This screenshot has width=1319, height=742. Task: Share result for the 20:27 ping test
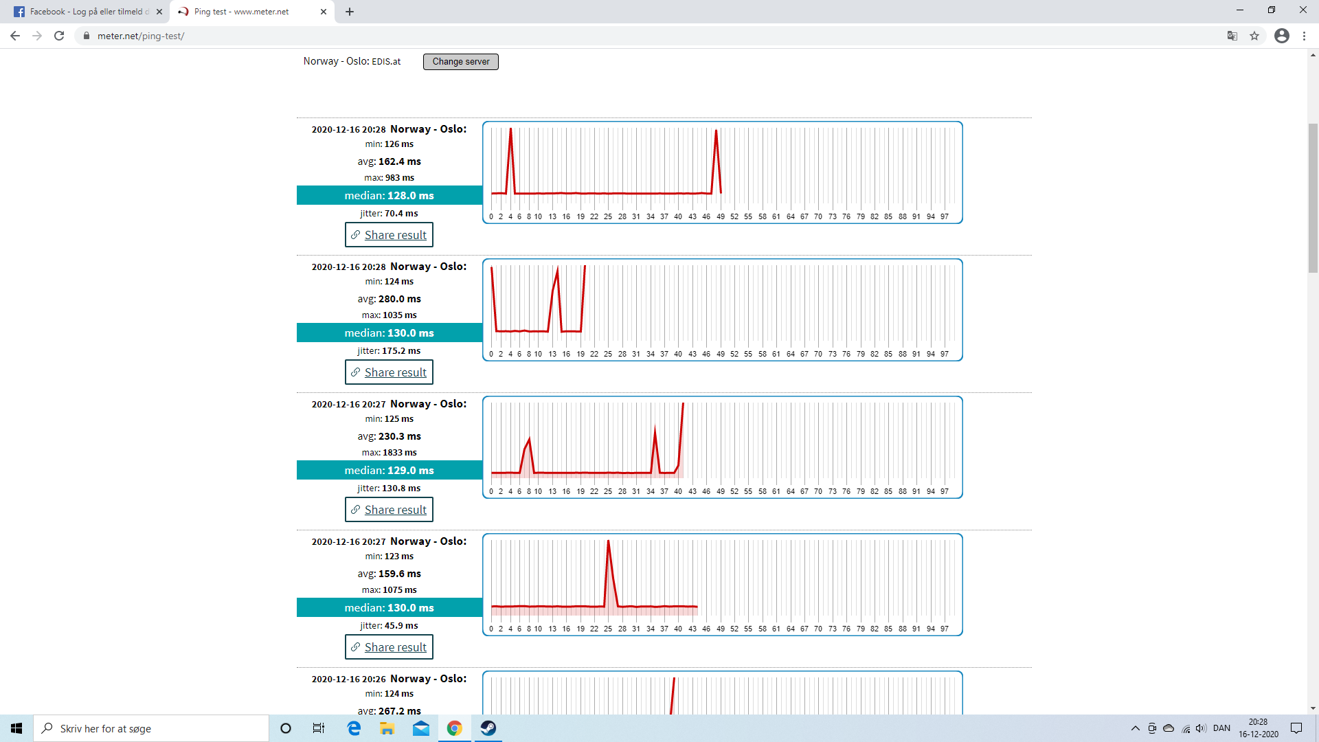click(389, 509)
